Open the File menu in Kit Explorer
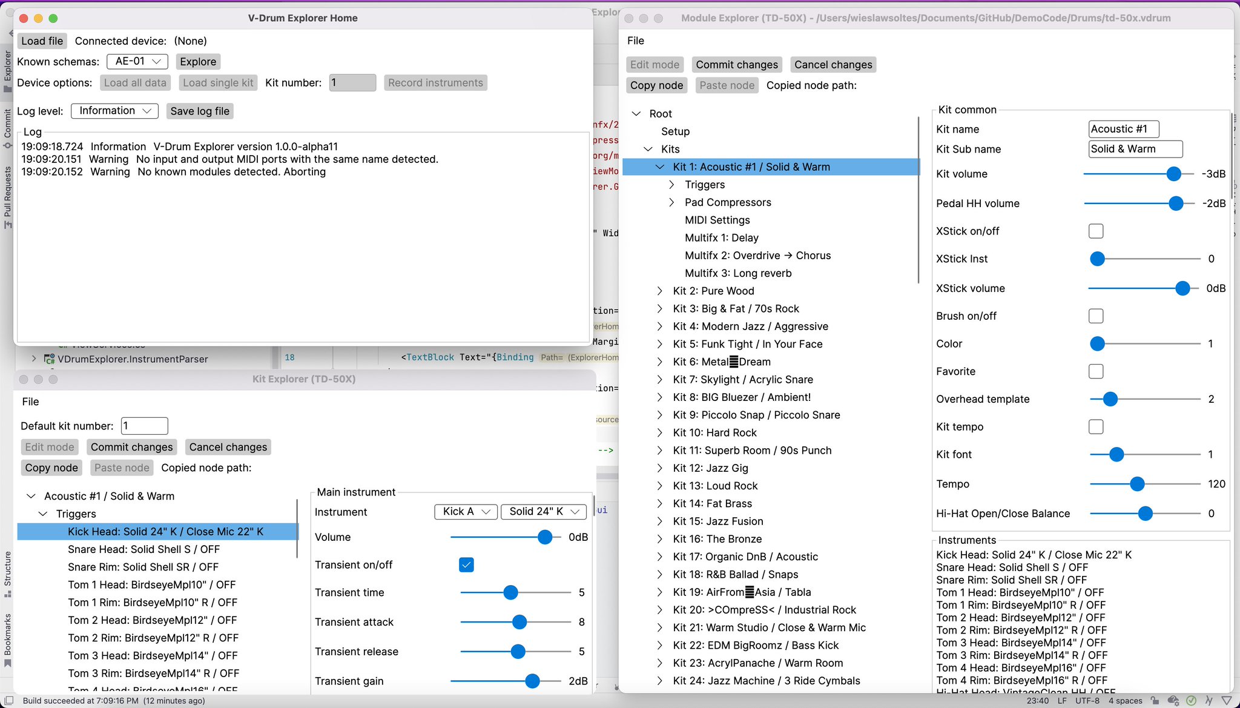Screen dimensions: 1240x708 pos(30,401)
